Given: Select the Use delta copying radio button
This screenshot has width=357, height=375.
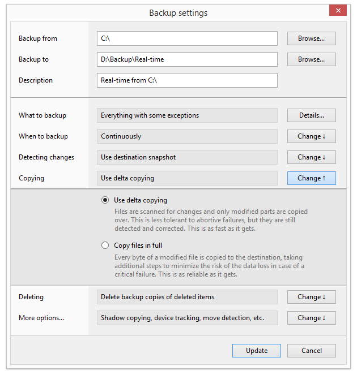Looking at the screenshot, I should 105,200.
